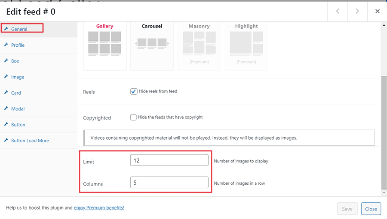Image resolution: width=387 pixels, height=219 pixels.
Task: Click the previous feed arrow icon
Action: pos(338,11)
